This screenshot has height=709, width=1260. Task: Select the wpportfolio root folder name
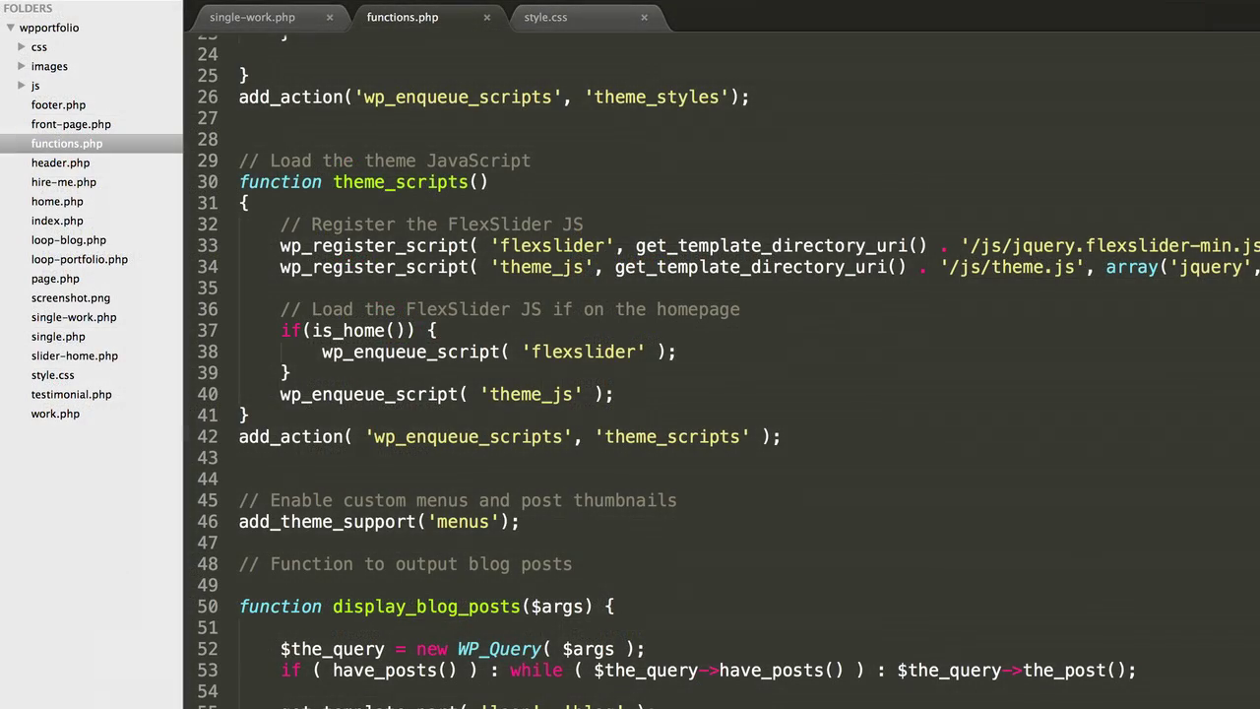[49, 28]
